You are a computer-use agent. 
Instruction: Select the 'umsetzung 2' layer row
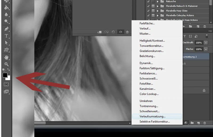click(x=196, y=57)
